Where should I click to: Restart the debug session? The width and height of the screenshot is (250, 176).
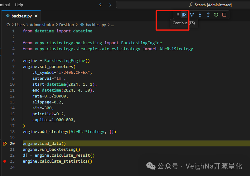coord(216,15)
